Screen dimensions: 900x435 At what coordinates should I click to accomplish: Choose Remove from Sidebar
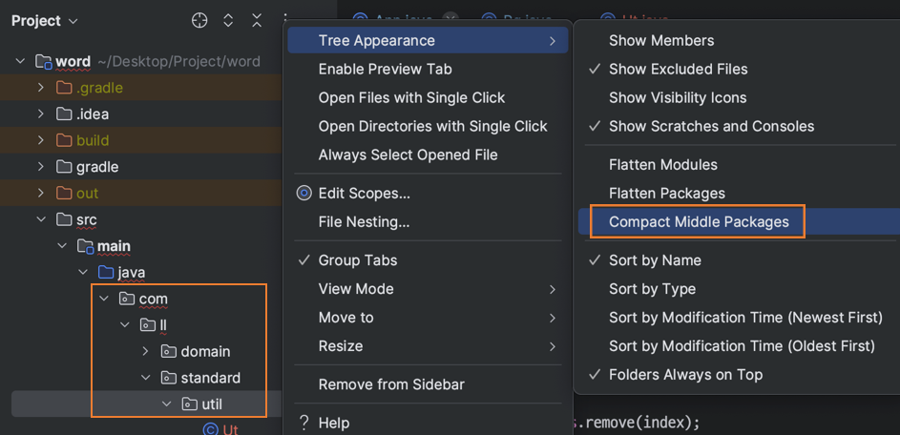391,384
